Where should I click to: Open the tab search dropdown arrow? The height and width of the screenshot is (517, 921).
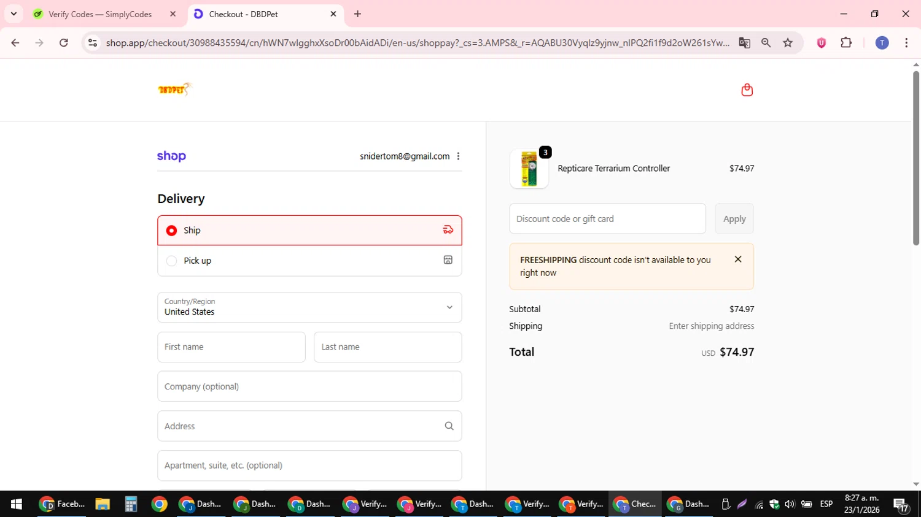click(x=14, y=14)
